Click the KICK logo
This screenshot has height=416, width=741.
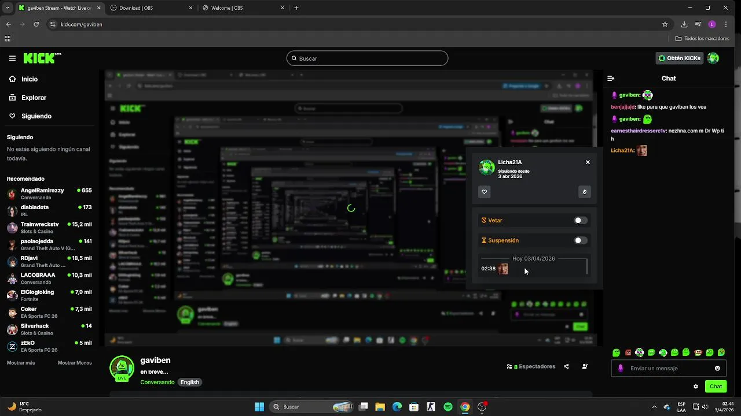pos(42,58)
